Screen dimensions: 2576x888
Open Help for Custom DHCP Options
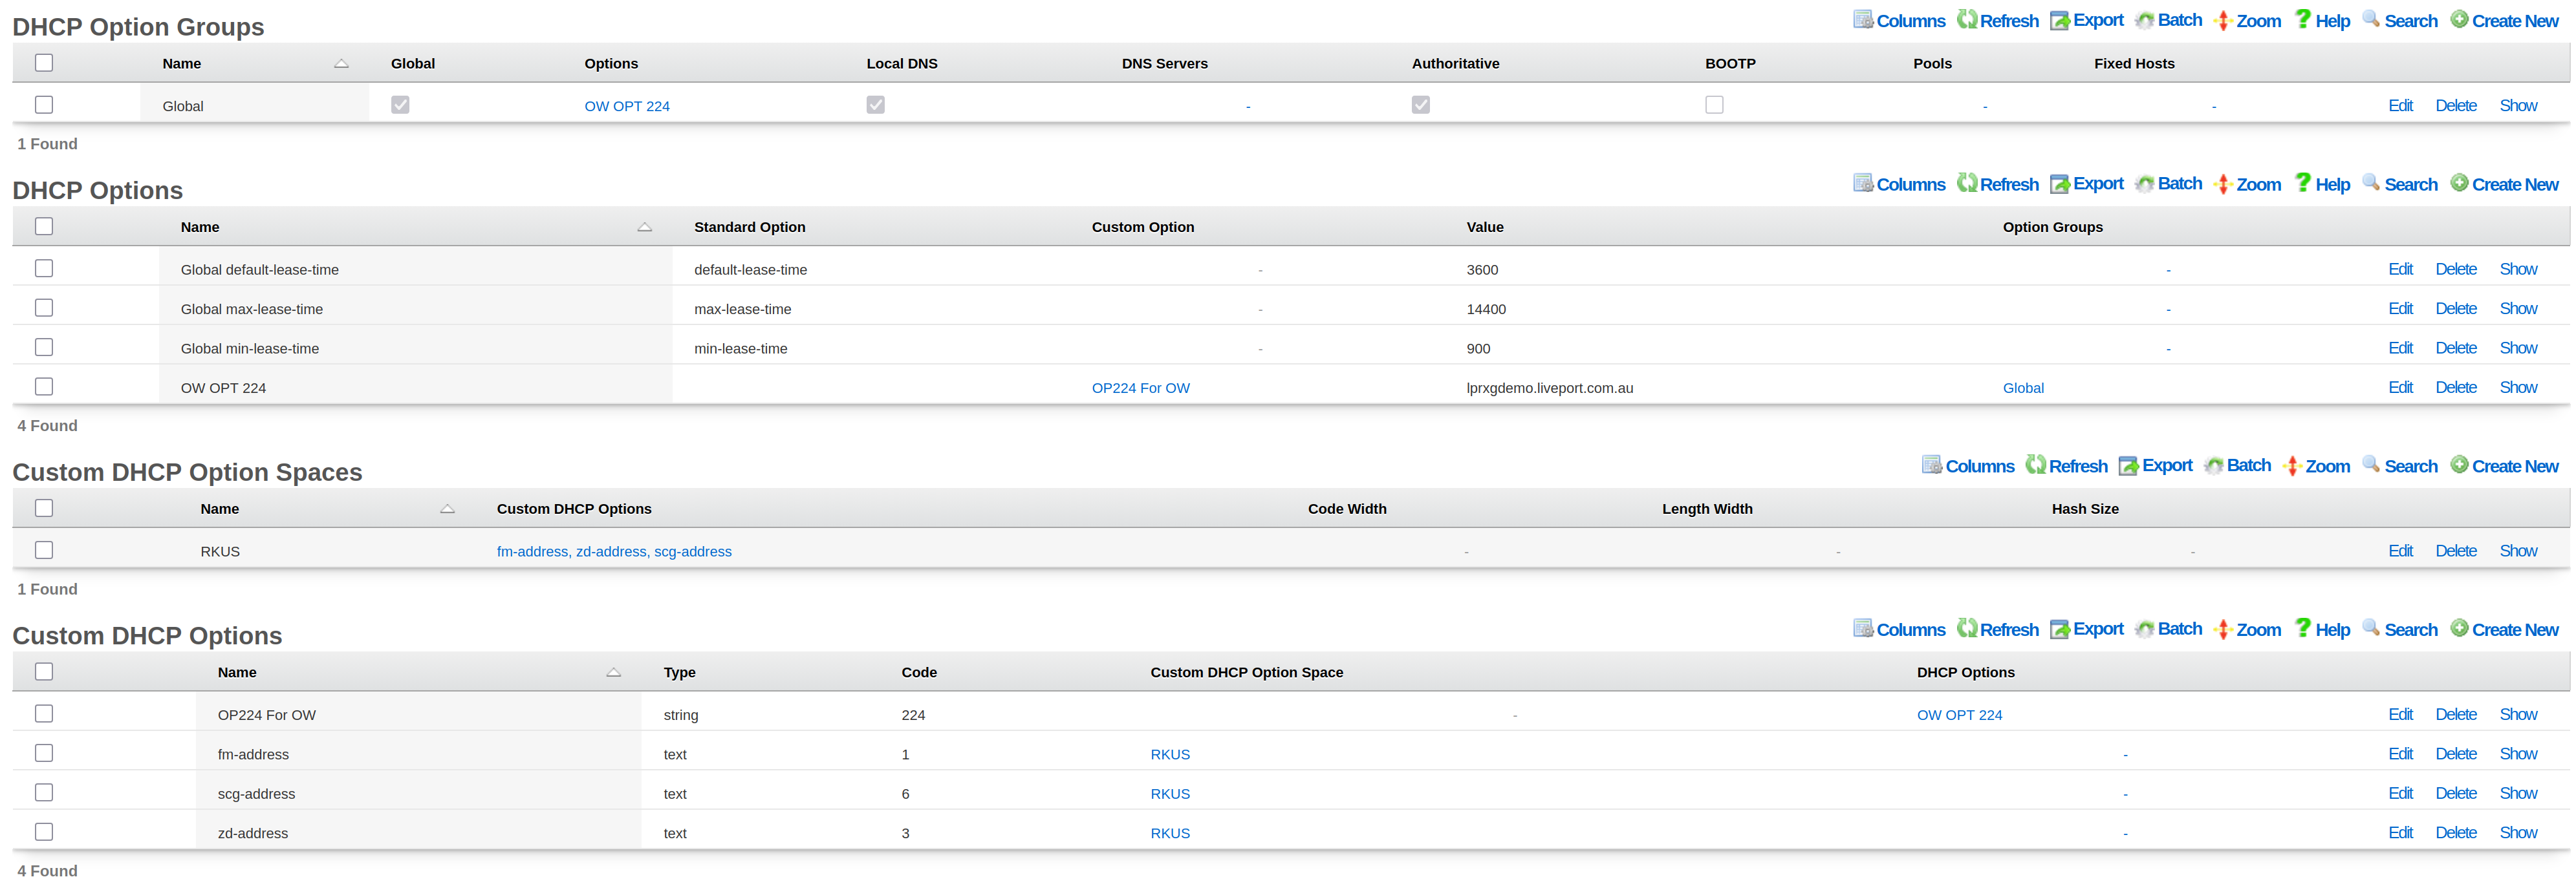tap(2322, 630)
